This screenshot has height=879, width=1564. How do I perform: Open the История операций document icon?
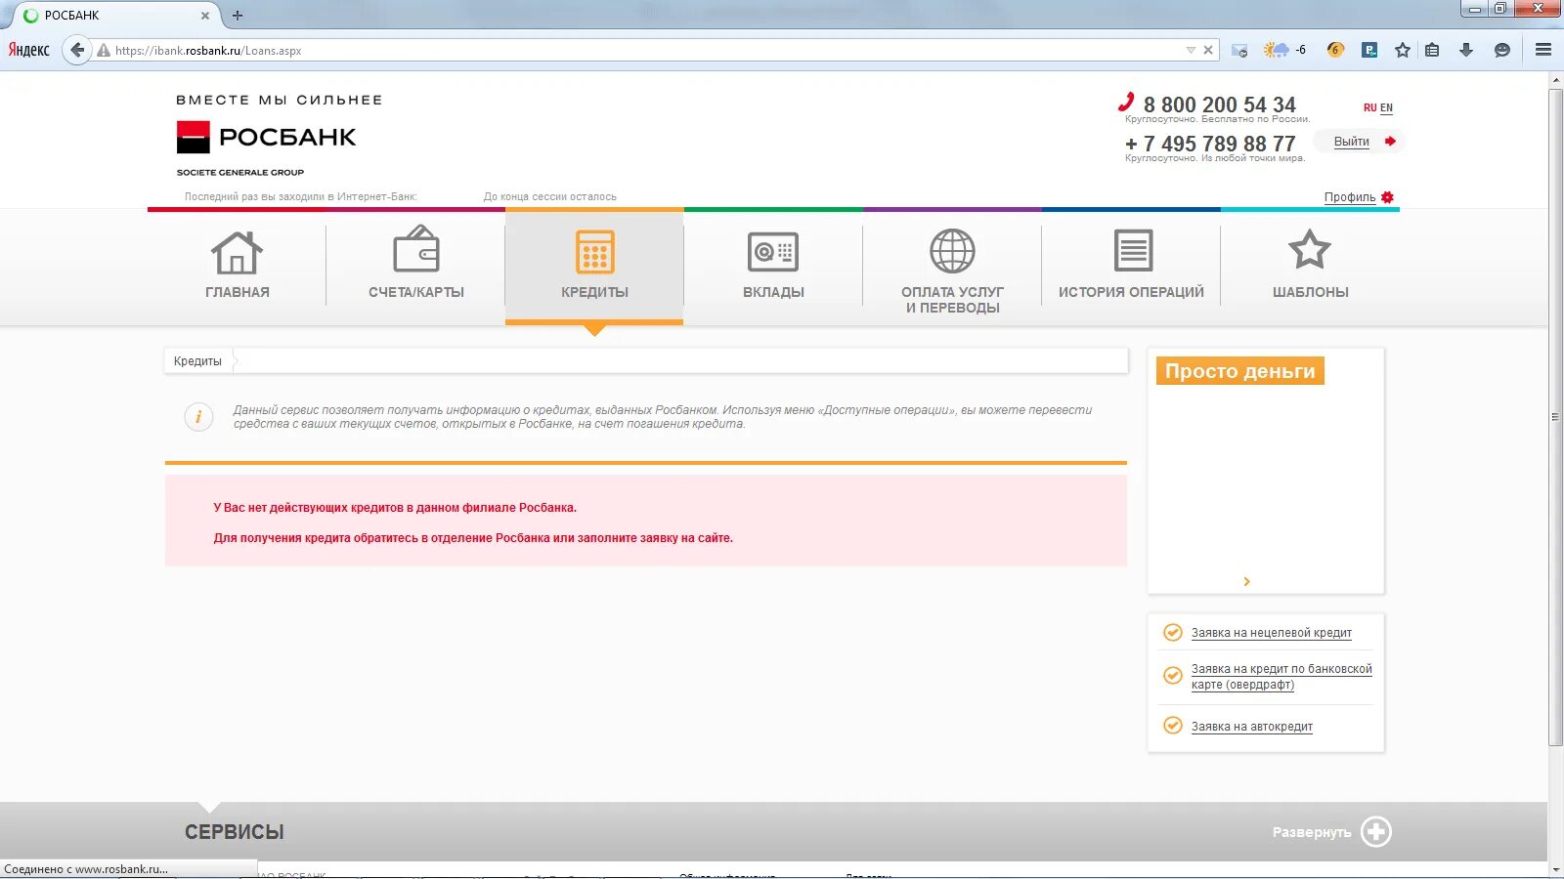(1134, 251)
